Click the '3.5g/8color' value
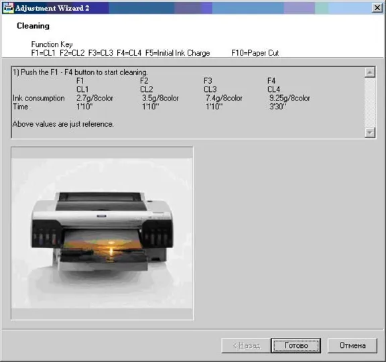 (160, 98)
